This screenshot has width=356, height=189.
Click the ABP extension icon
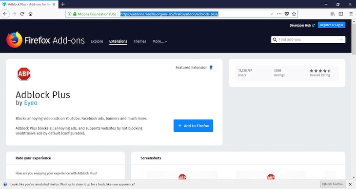point(24,74)
